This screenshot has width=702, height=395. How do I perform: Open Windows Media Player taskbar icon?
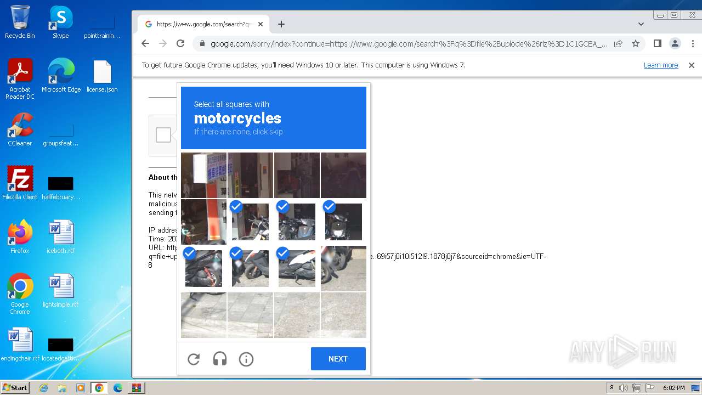(81, 388)
